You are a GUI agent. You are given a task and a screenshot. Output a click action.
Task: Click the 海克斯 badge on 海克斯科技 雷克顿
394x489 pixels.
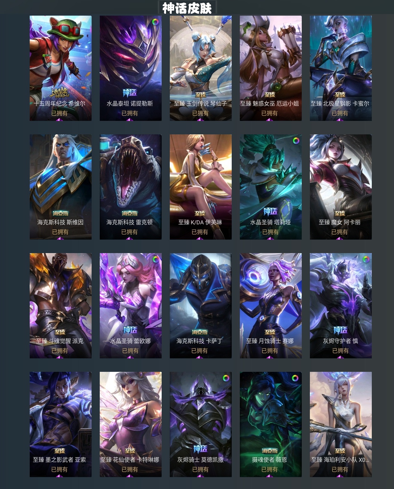pyautogui.click(x=130, y=213)
